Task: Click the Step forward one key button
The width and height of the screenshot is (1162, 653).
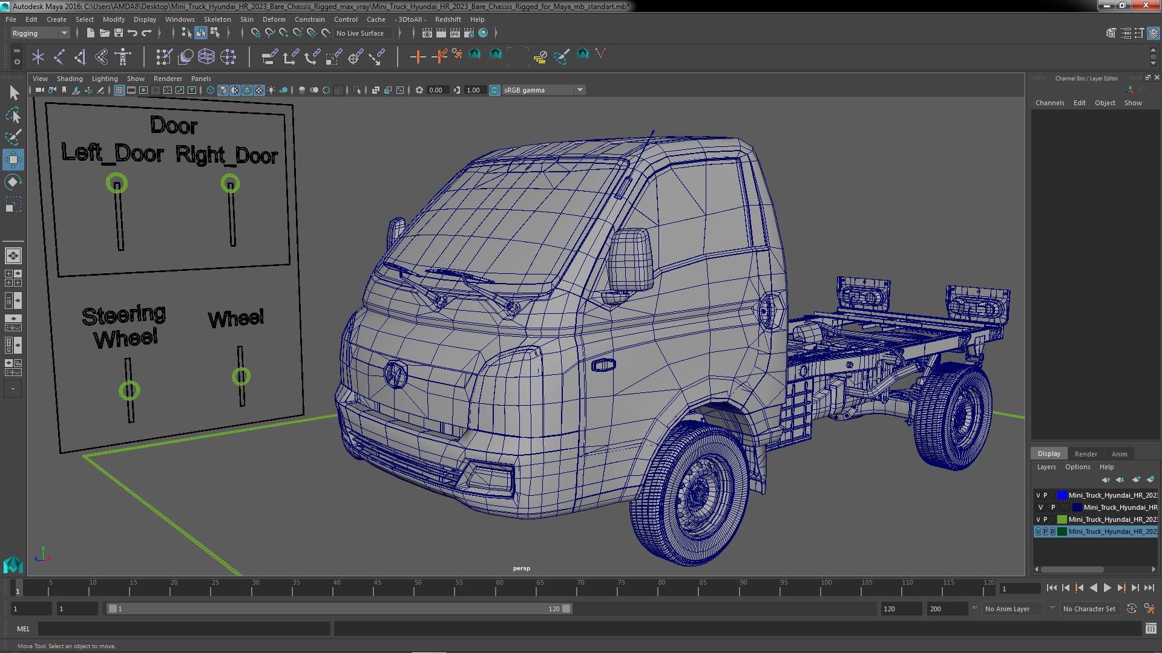Action: coord(1121,588)
